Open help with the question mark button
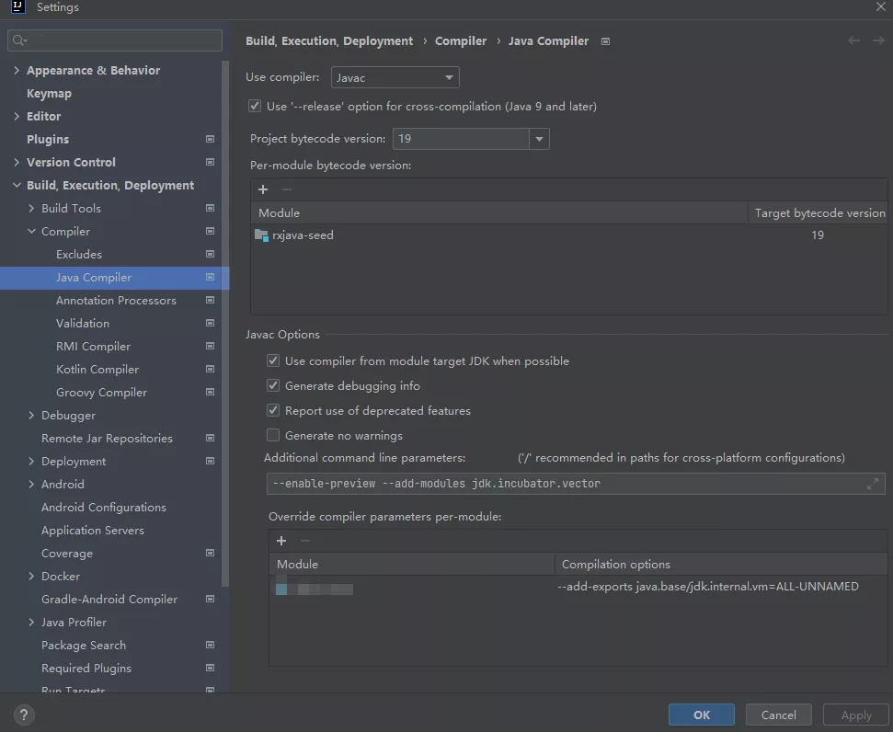This screenshot has height=732, width=893. (23, 715)
